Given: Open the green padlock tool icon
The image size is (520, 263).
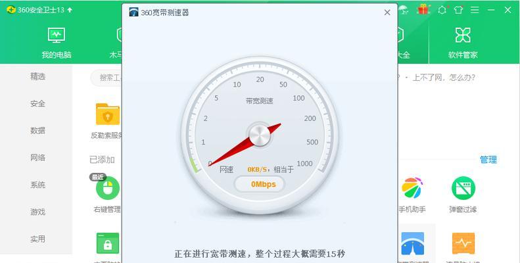Looking at the screenshot, I should [x=108, y=243].
